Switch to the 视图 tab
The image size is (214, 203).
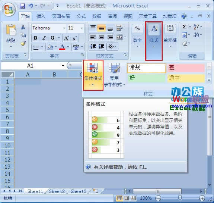tap(128, 16)
